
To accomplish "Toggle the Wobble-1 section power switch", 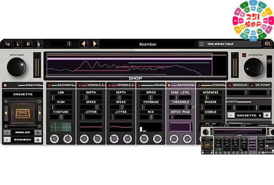I will point(79,85).
